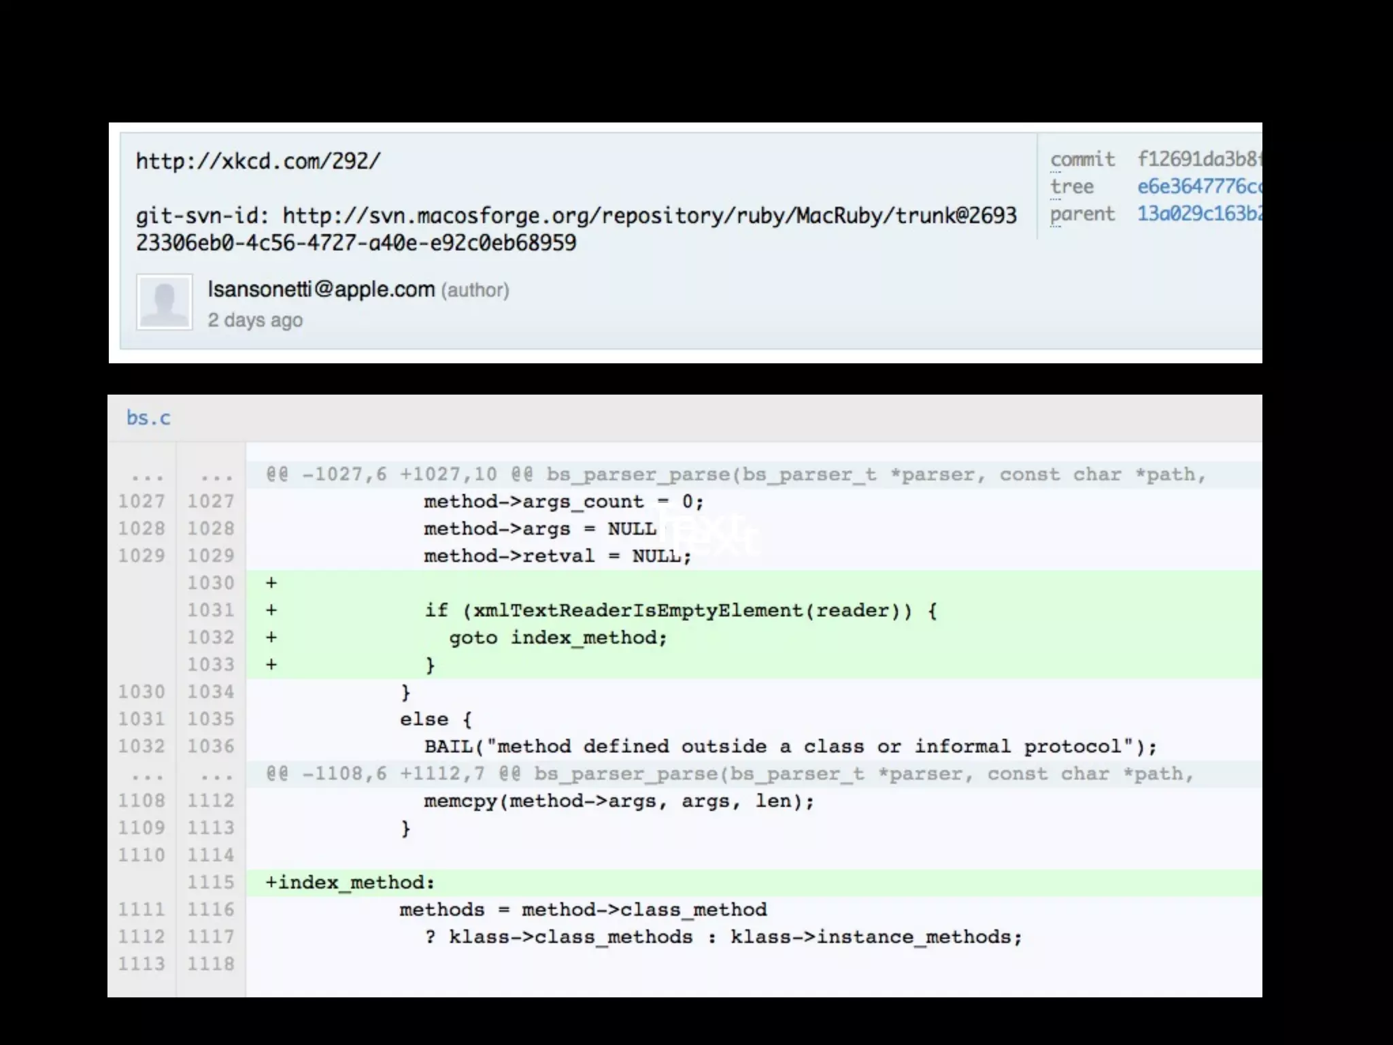Screen dimensions: 1393x1045
Task: Open the bs.c file link
Action: [x=148, y=418]
